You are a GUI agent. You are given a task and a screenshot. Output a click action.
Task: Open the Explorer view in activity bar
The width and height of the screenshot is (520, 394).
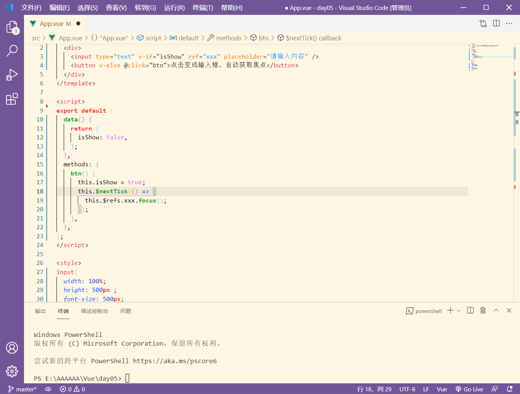click(12, 27)
